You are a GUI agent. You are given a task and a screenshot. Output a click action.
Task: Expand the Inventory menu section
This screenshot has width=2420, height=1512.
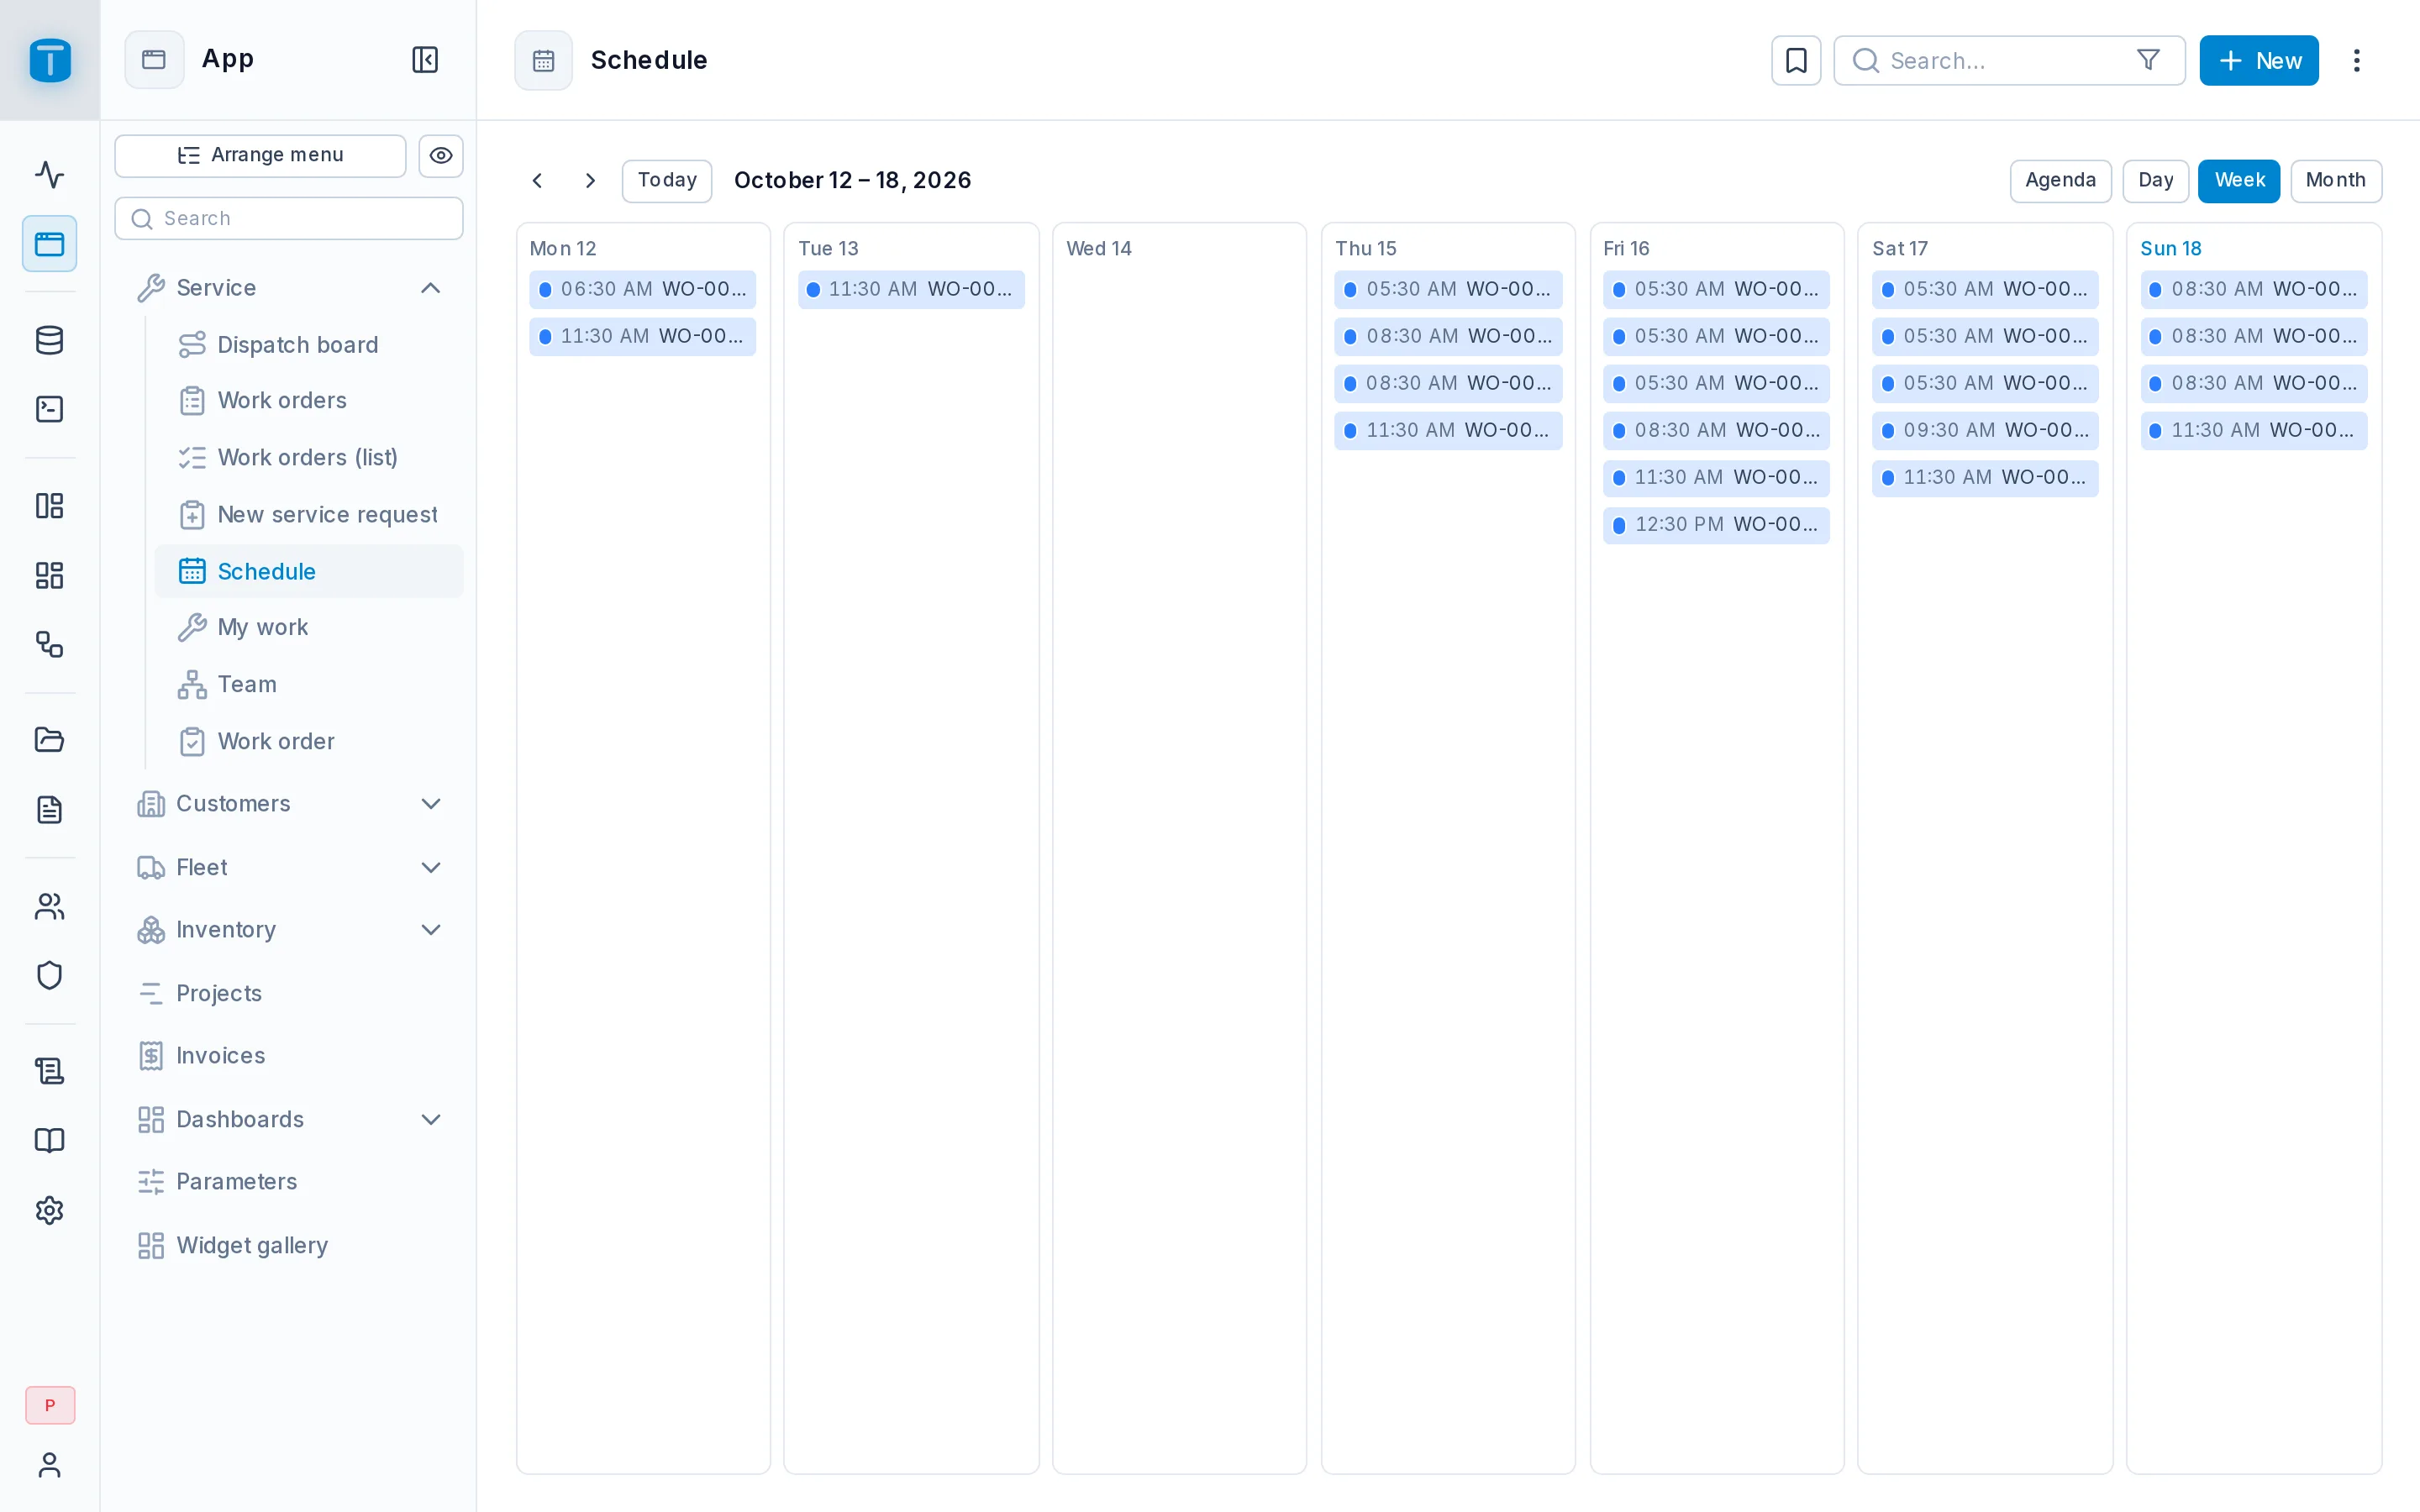[431, 930]
